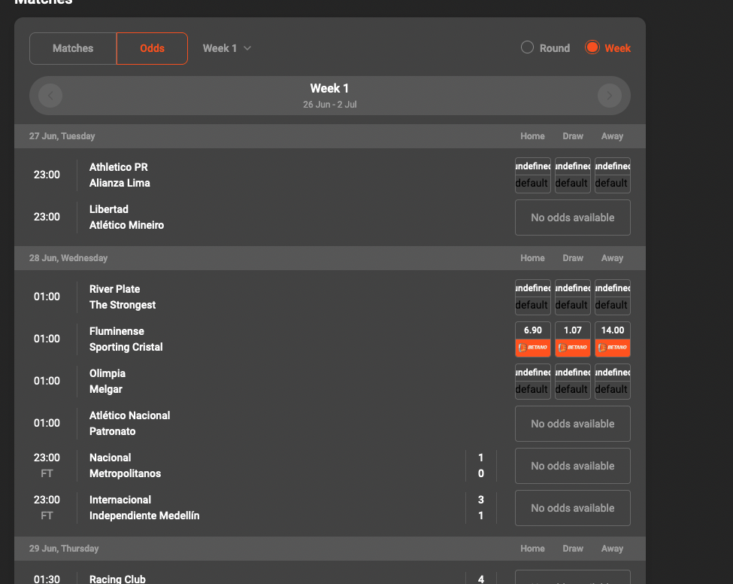Click the left arrow to view previous week

(50, 95)
